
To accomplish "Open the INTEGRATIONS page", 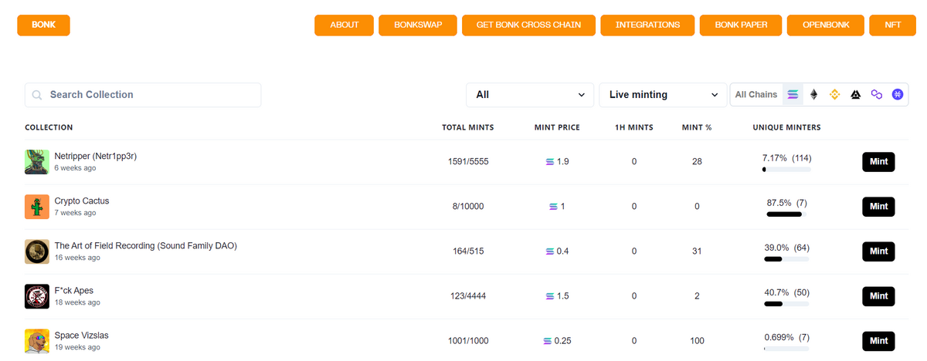I will pos(647,25).
